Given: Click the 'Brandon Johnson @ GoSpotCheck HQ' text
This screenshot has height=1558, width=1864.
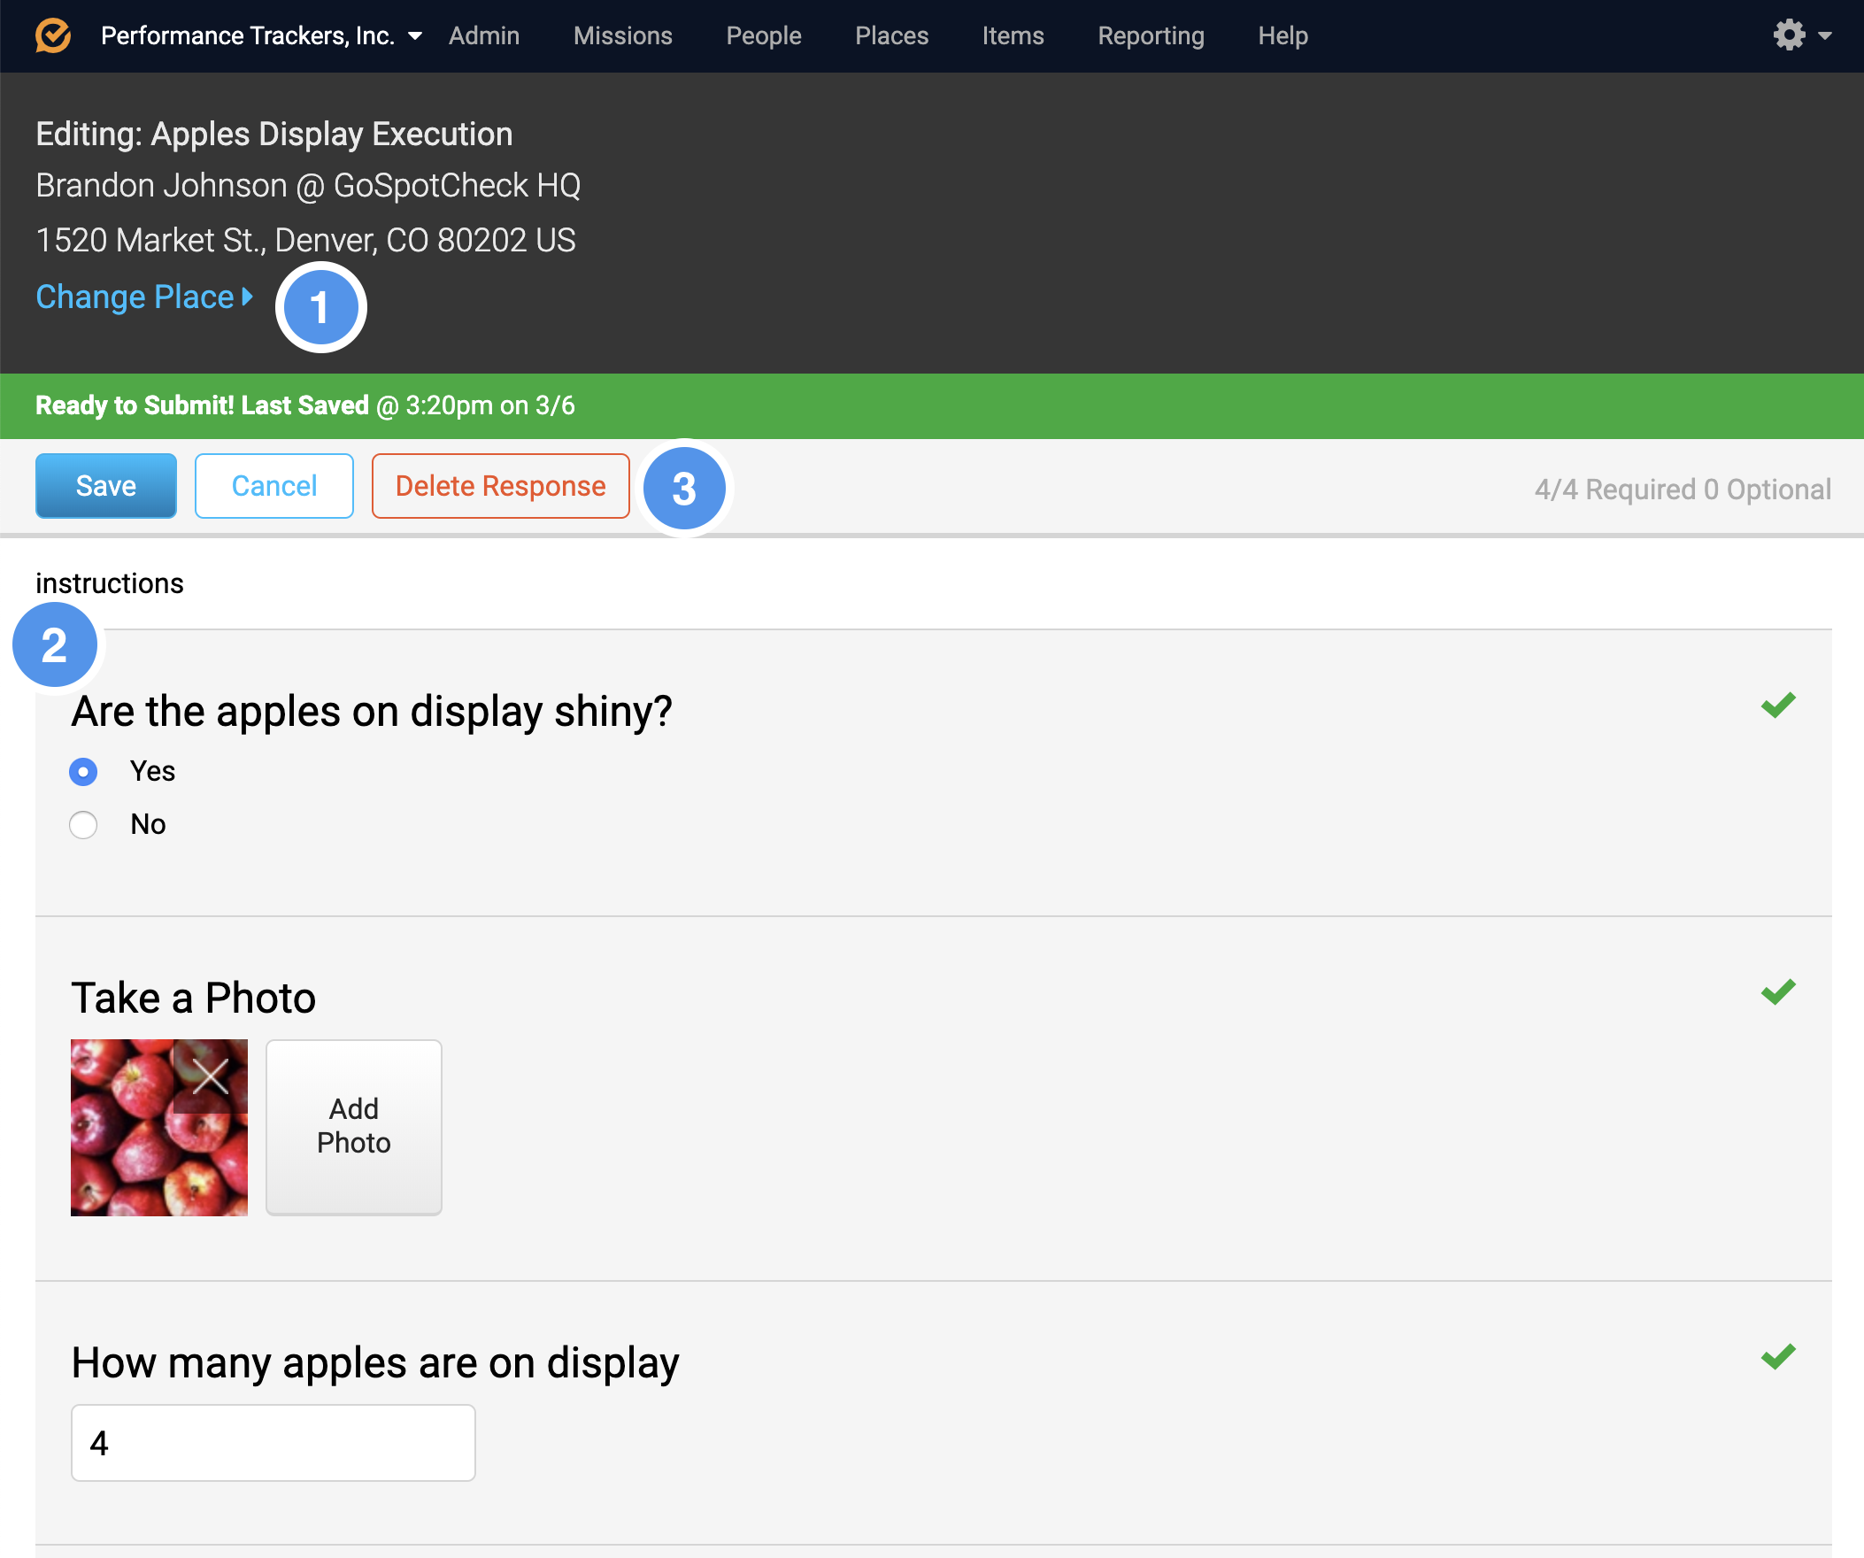Looking at the screenshot, I should 308,186.
